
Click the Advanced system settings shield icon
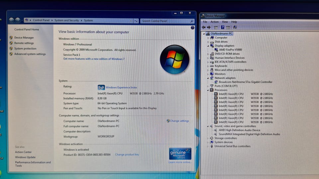point(11,54)
